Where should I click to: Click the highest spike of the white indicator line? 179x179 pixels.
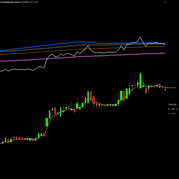pyautogui.click(x=140, y=37)
